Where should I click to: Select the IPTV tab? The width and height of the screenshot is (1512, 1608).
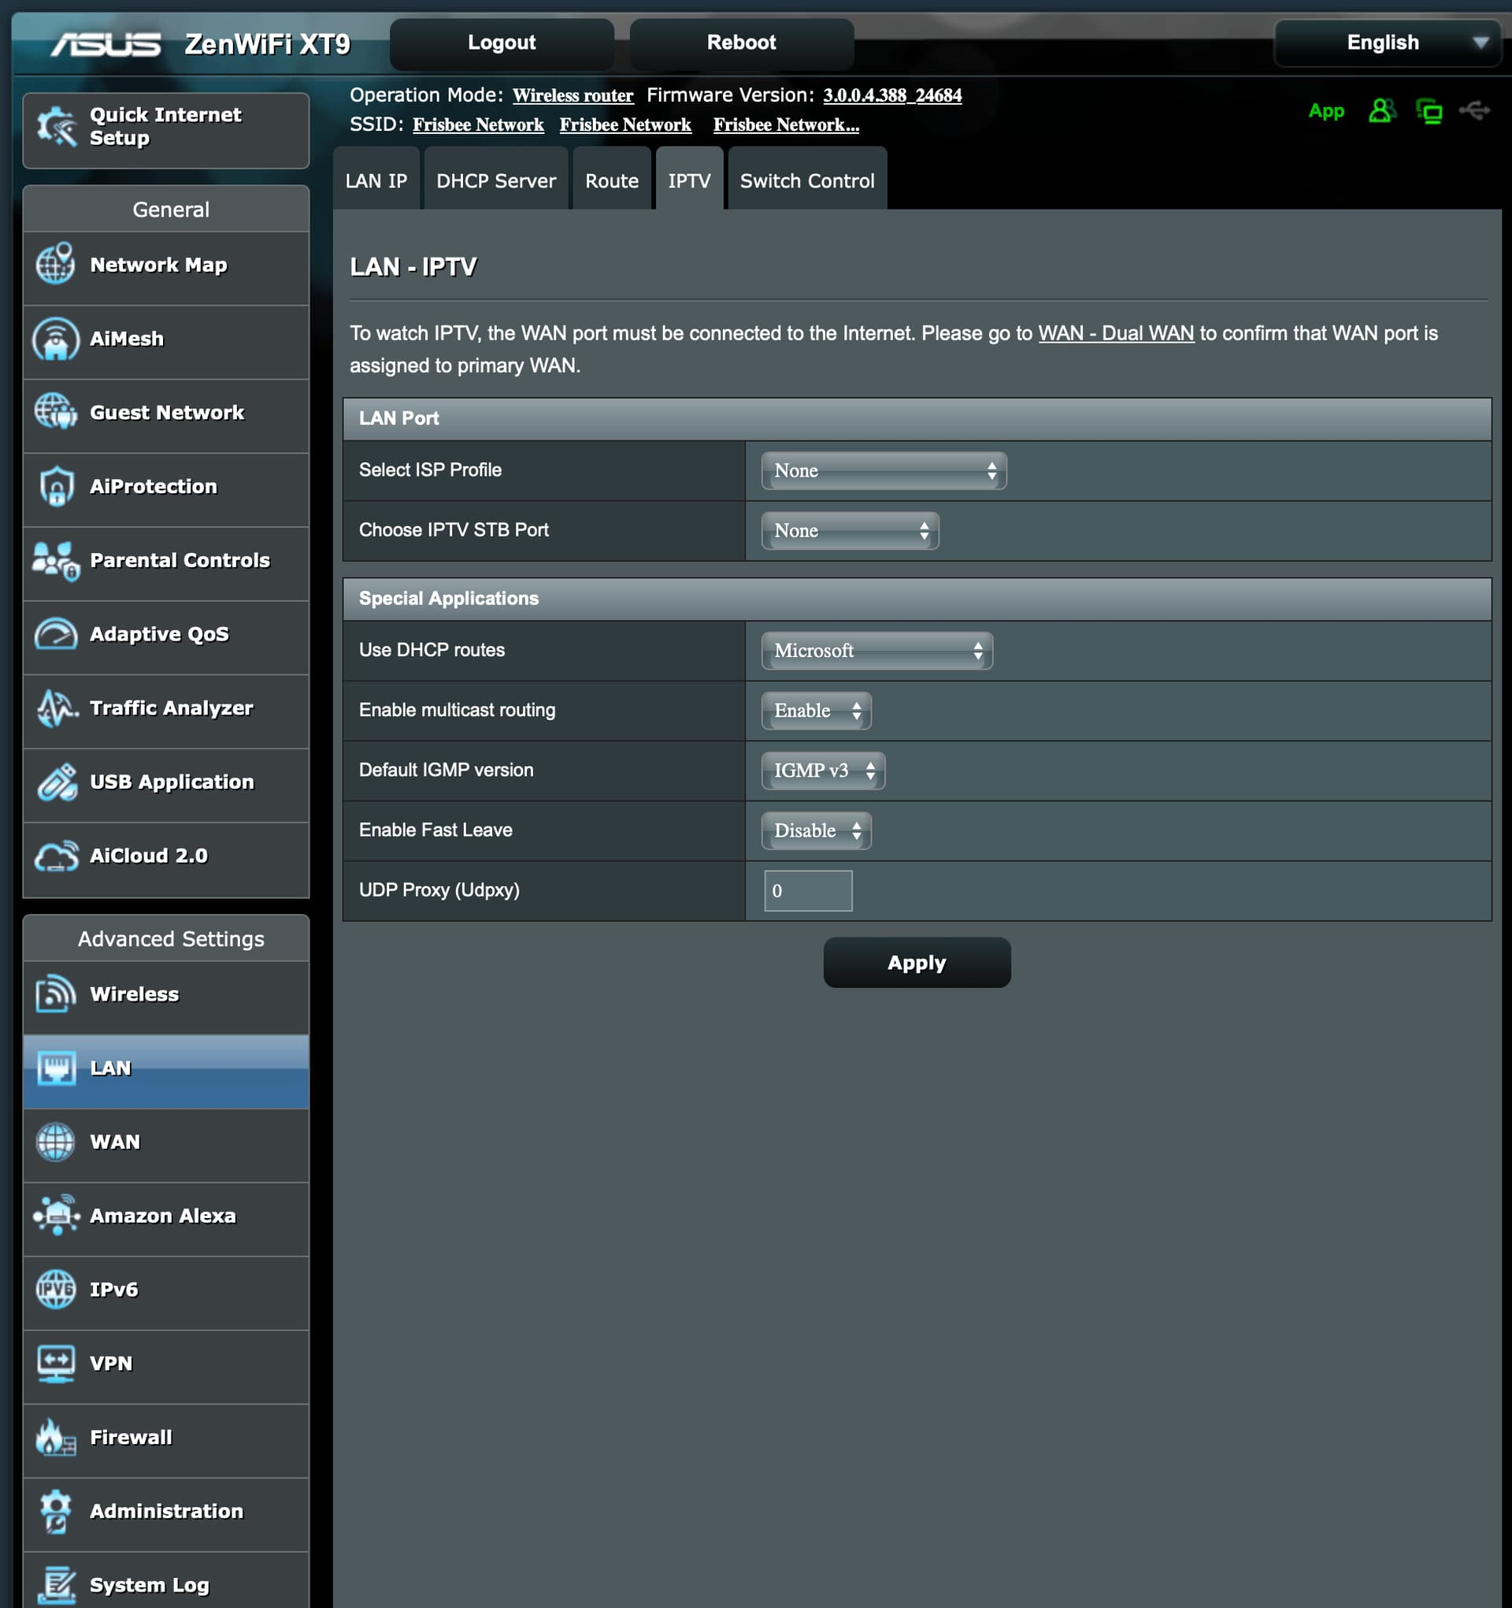(x=689, y=180)
